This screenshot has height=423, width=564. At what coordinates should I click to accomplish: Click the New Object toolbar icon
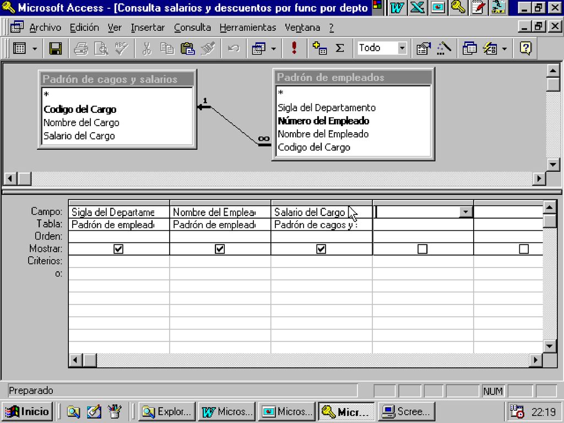pos(490,48)
